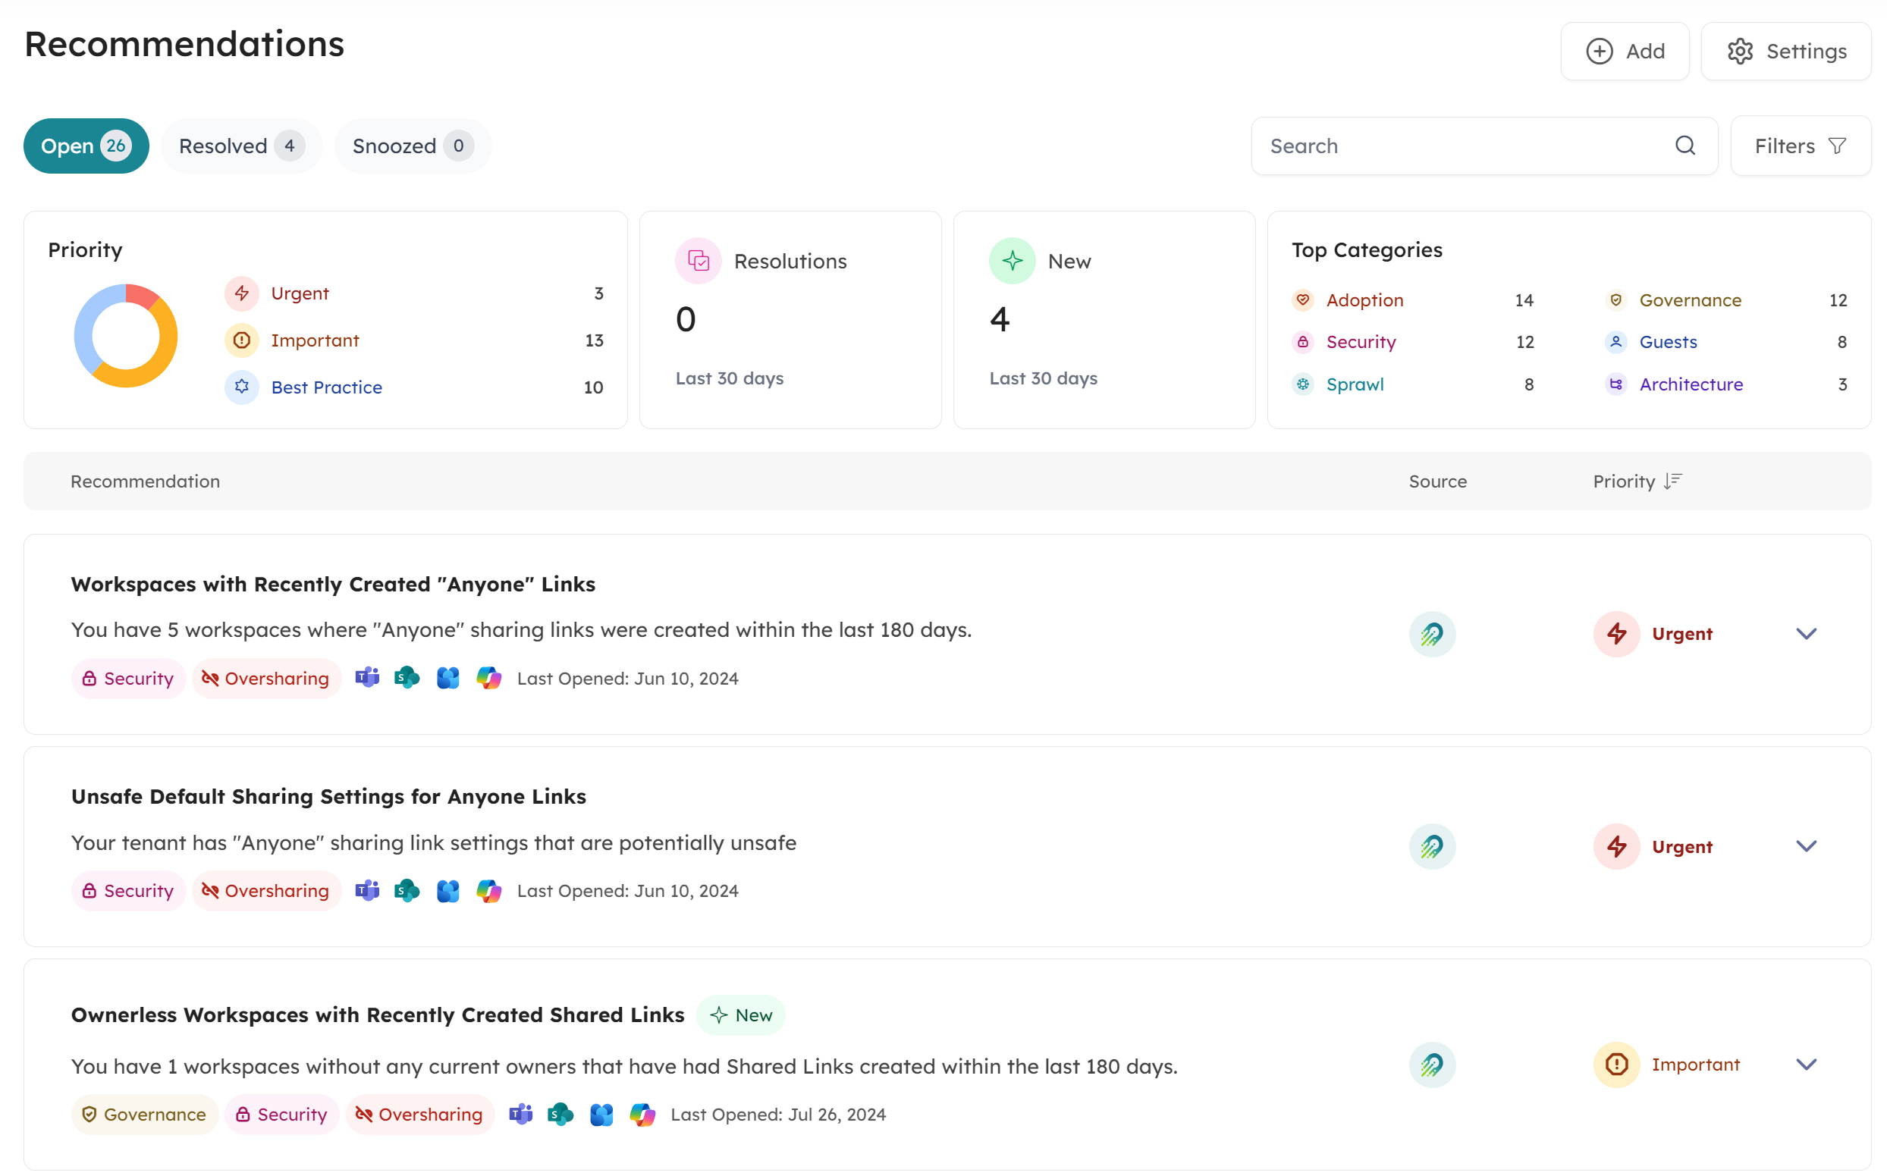Click Teams icon in first recommendation

point(367,677)
